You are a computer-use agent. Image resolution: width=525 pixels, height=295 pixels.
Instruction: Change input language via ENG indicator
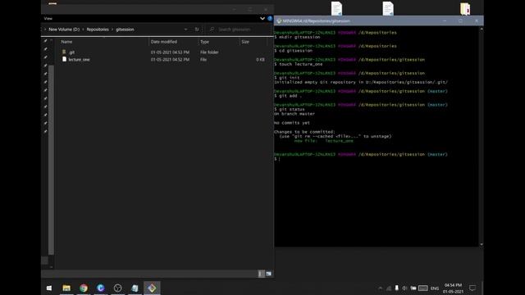click(x=435, y=288)
